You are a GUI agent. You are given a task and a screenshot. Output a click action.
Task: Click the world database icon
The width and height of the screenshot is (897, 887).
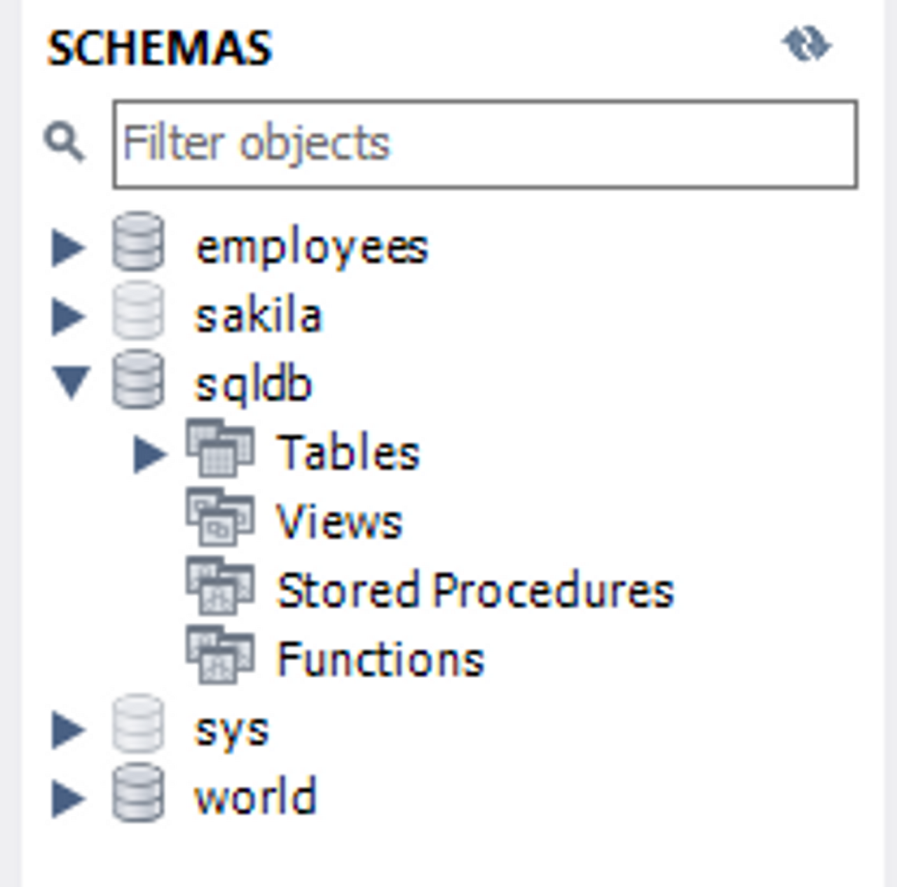click(x=138, y=793)
